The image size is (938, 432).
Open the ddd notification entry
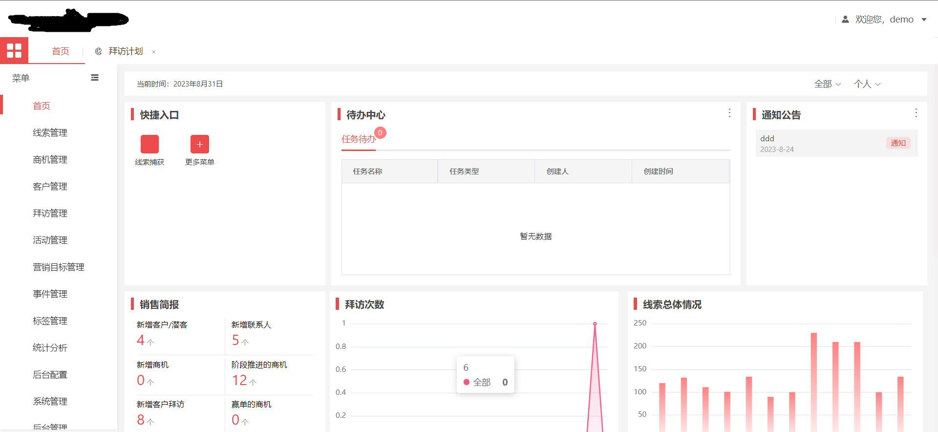[x=836, y=143]
